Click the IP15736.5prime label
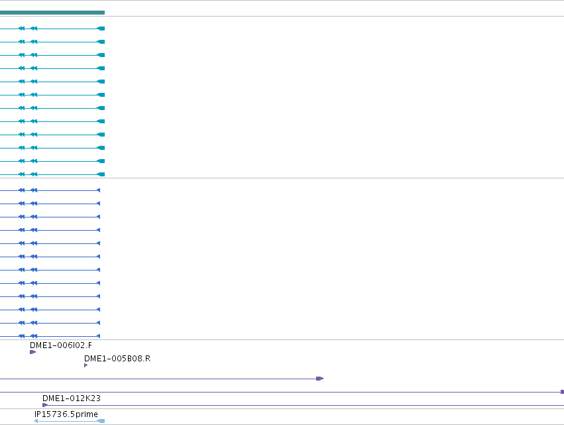564x425 pixels. coord(66,414)
